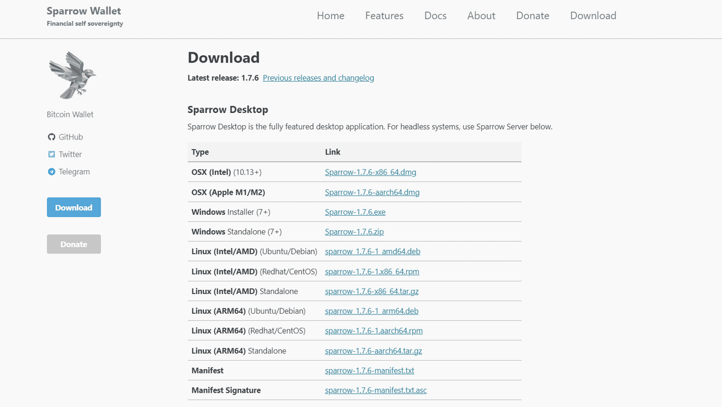The width and height of the screenshot is (722, 407).
Task: Open the Home nav item
Action: [x=331, y=16]
